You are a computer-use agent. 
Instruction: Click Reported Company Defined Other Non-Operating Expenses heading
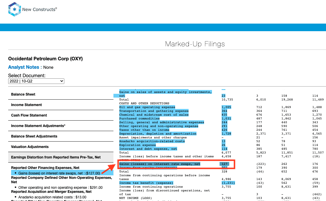pyautogui.click(x=61, y=180)
